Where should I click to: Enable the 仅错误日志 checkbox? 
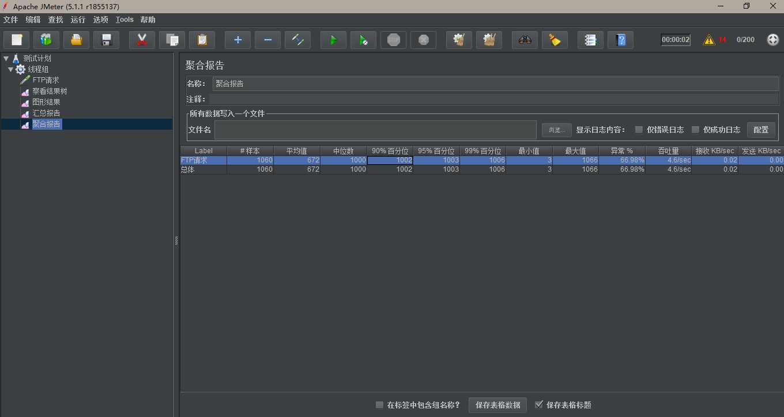[x=639, y=130]
